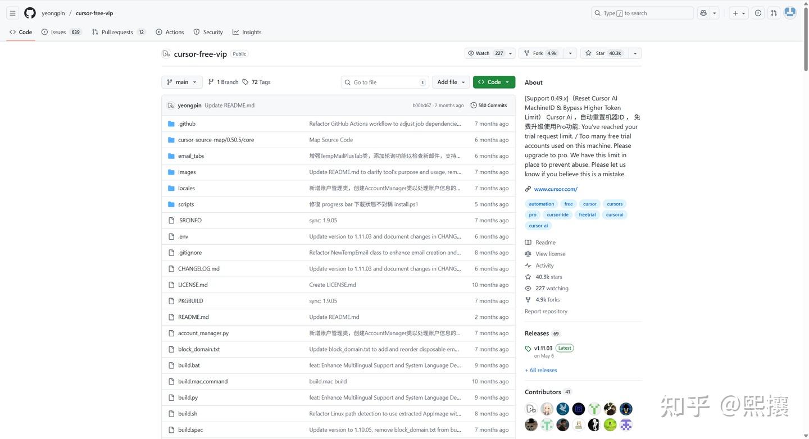Click the user profile avatar
This screenshot has width=809, height=439.
point(790,12)
